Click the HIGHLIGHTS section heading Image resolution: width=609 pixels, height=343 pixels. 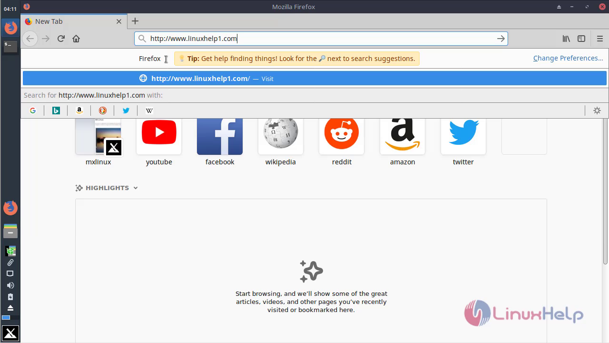(107, 188)
